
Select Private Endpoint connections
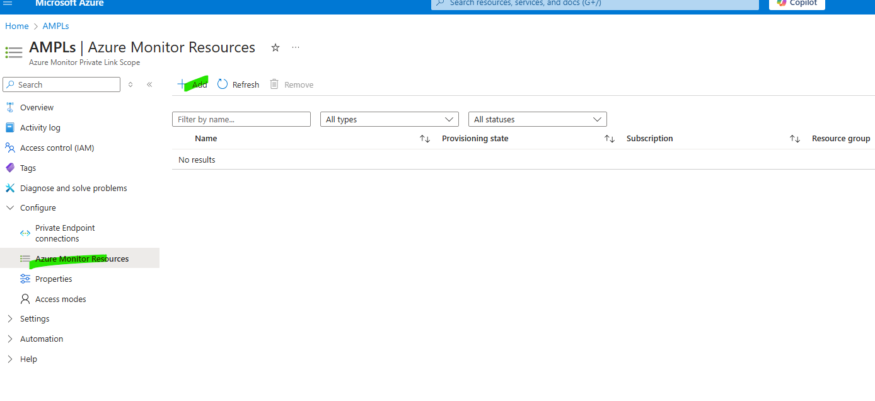pos(65,233)
